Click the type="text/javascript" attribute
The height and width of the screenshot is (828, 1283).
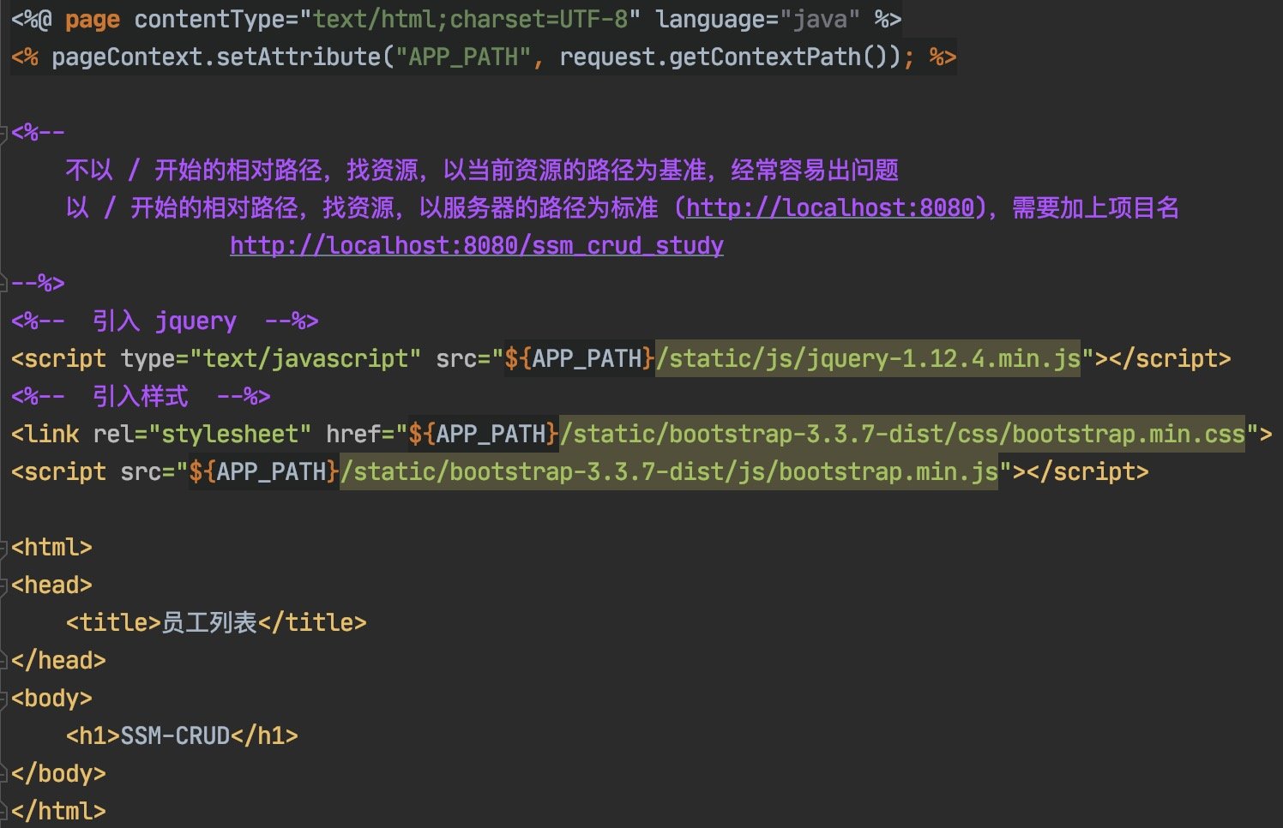pos(271,359)
